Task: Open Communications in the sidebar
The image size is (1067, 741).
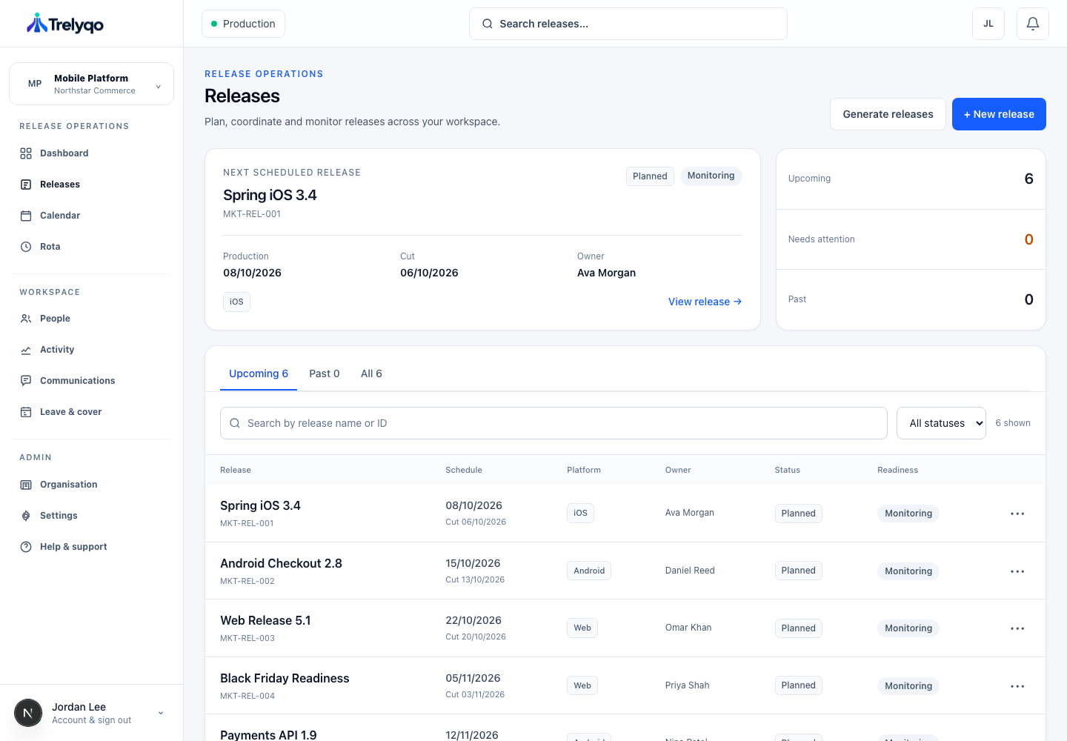Action: point(78,381)
